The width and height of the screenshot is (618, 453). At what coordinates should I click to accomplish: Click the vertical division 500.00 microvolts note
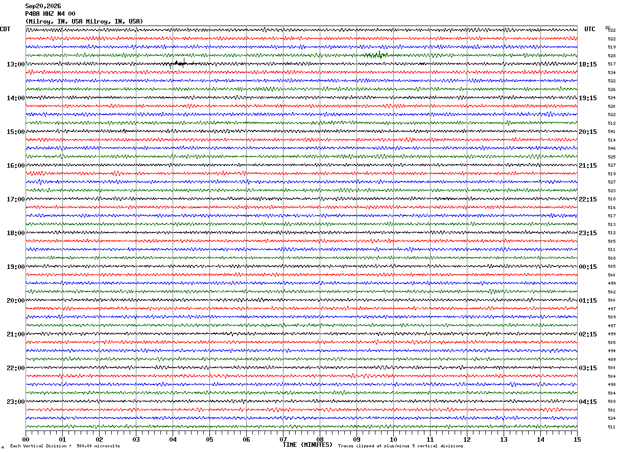[65, 446]
